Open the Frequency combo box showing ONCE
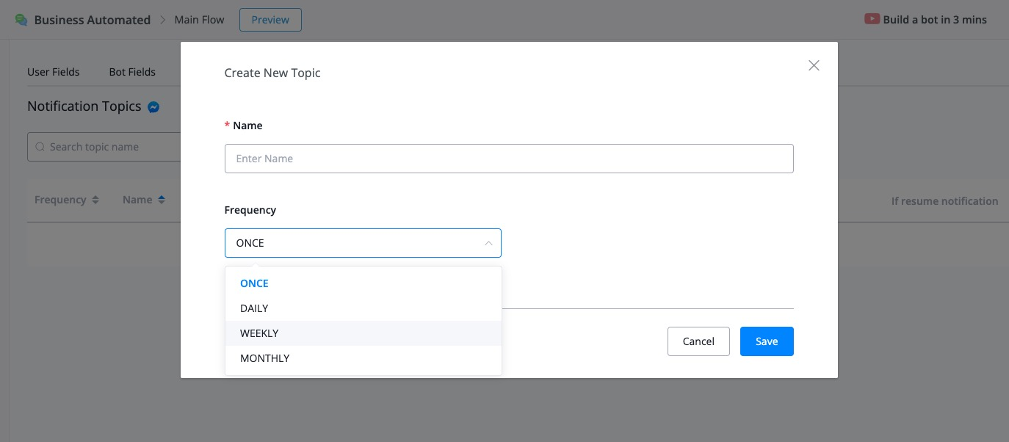This screenshot has width=1009, height=442. [x=363, y=243]
